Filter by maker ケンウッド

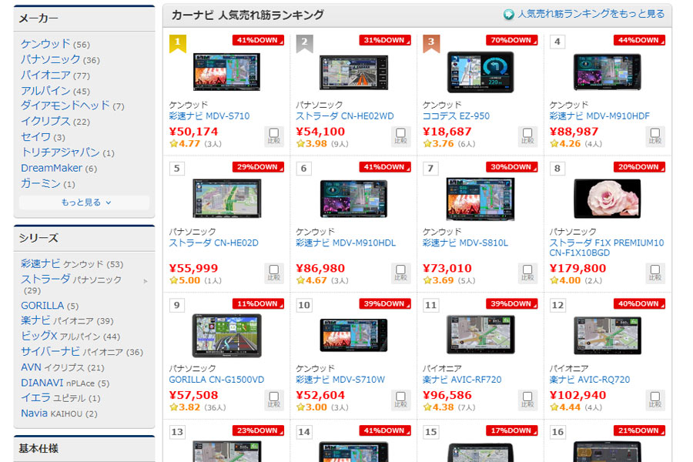(x=45, y=44)
